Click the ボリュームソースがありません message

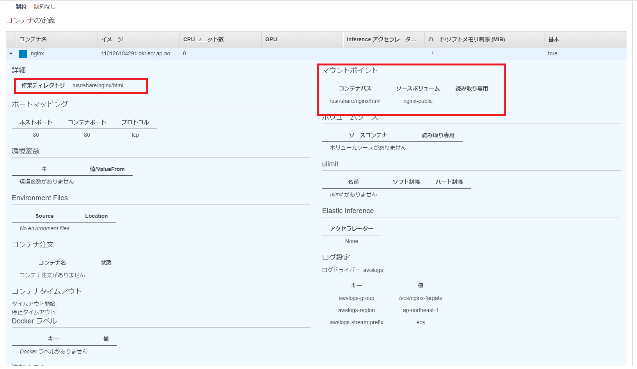point(368,148)
